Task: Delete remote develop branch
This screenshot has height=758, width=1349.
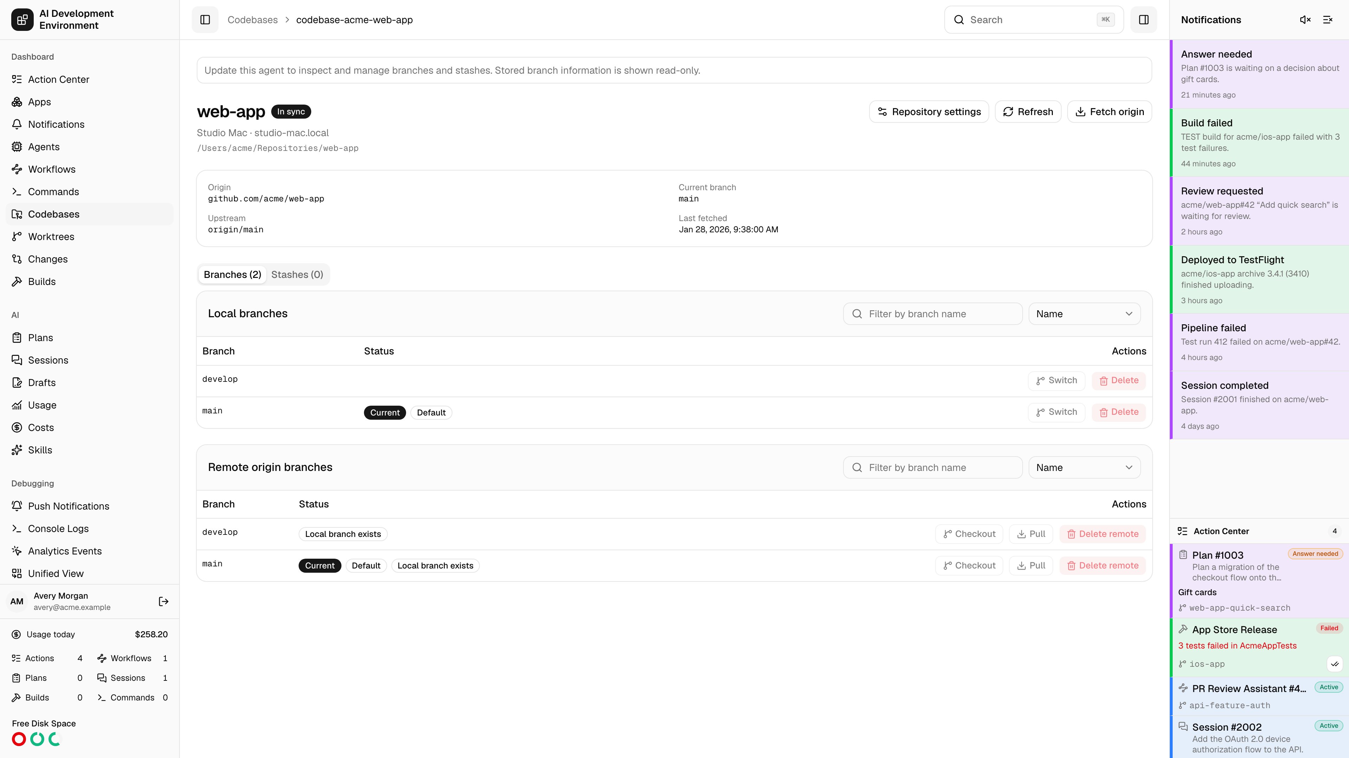Action: coord(1102,534)
